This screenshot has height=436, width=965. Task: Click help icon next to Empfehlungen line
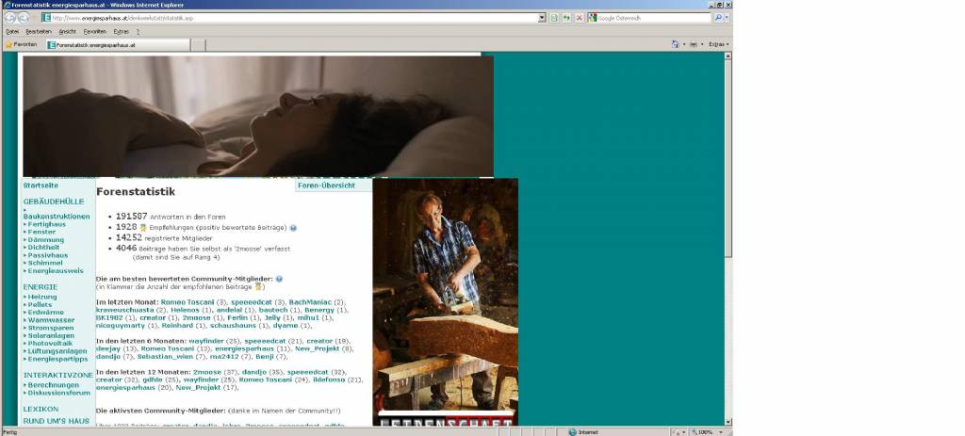[x=293, y=228]
